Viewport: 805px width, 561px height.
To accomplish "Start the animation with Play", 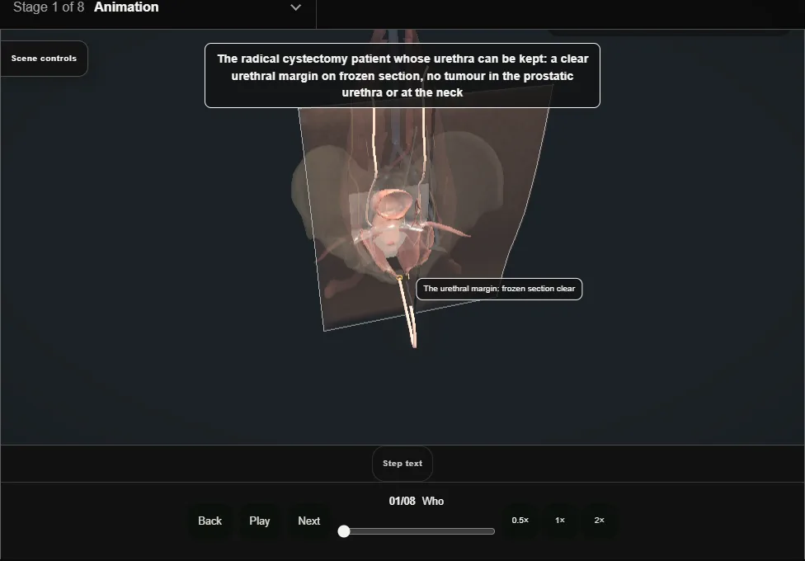I will pyautogui.click(x=260, y=521).
